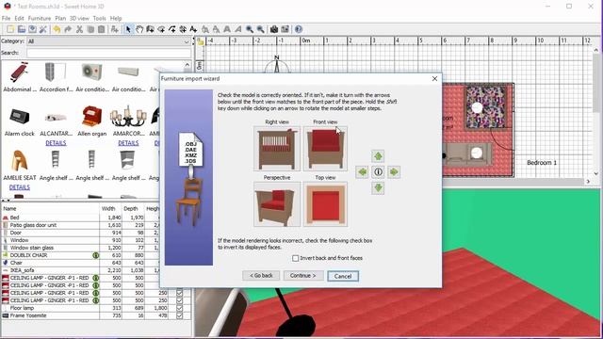
Task: Select the Create rooms tool
Action: tap(161, 29)
